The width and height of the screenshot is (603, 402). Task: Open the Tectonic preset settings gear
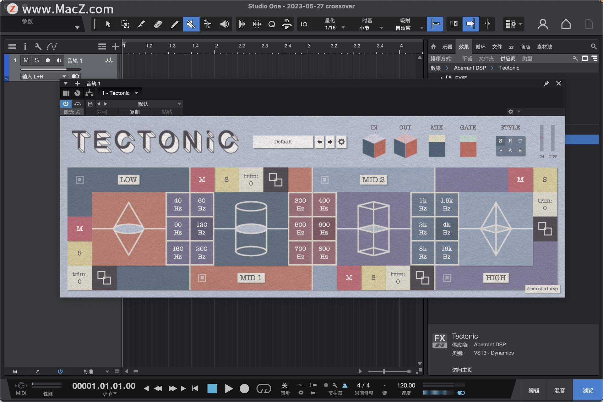tap(341, 142)
